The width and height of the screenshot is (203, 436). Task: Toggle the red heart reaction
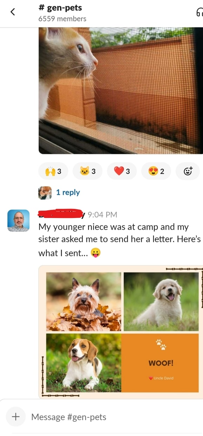[122, 171]
